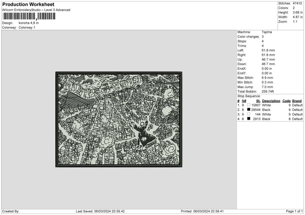Click the Colorway 1 value
The image size is (305, 215).
tap(27, 27)
